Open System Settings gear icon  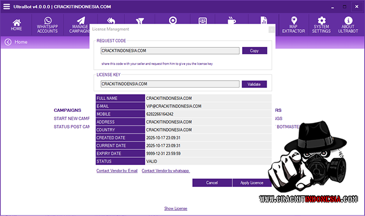(x=321, y=25)
